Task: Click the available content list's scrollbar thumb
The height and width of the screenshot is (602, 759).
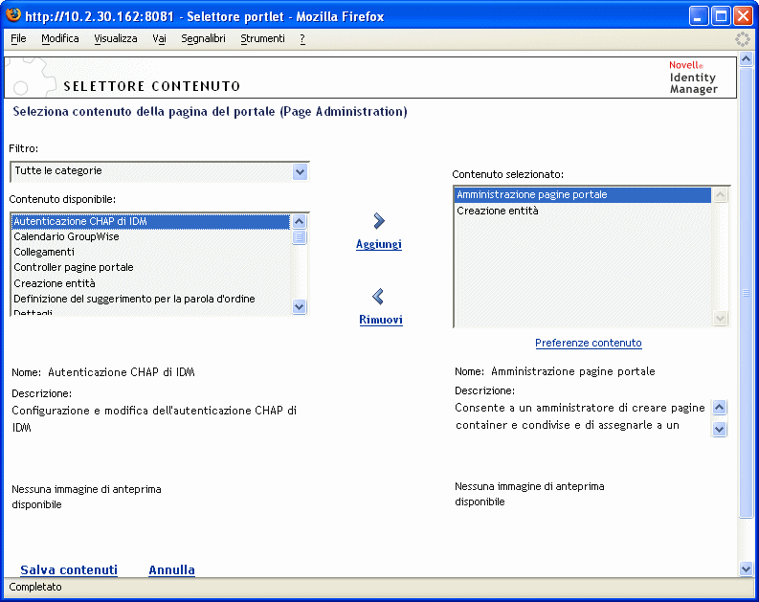Action: pos(300,237)
